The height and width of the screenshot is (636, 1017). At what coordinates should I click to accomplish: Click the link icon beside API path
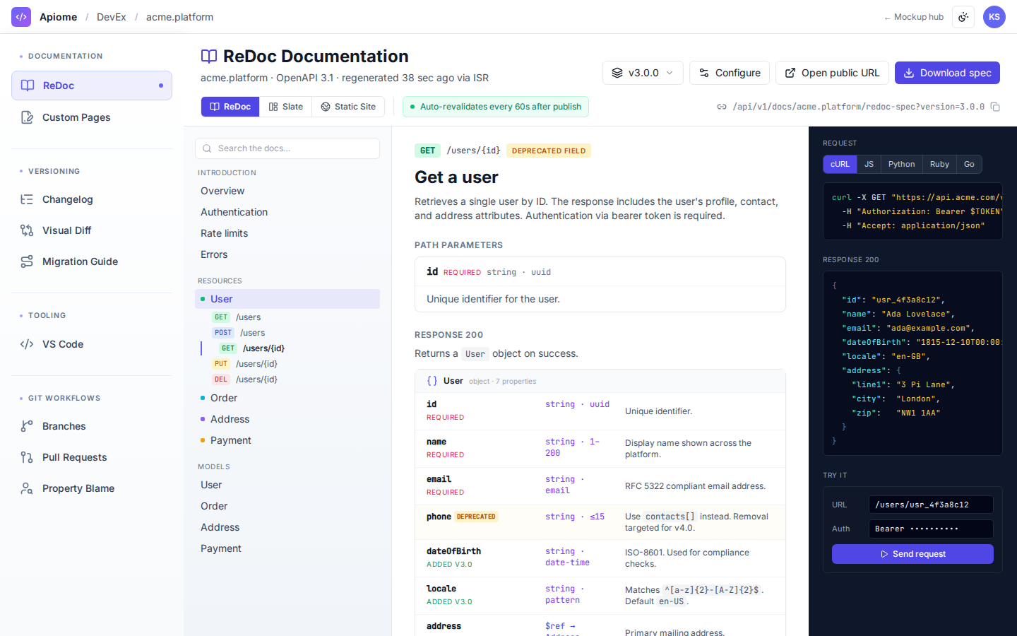722,107
